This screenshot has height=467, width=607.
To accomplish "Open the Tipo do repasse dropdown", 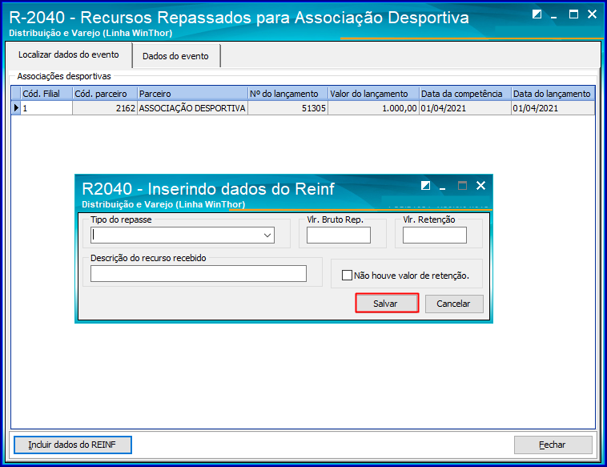I will click(x=267, y=235).
